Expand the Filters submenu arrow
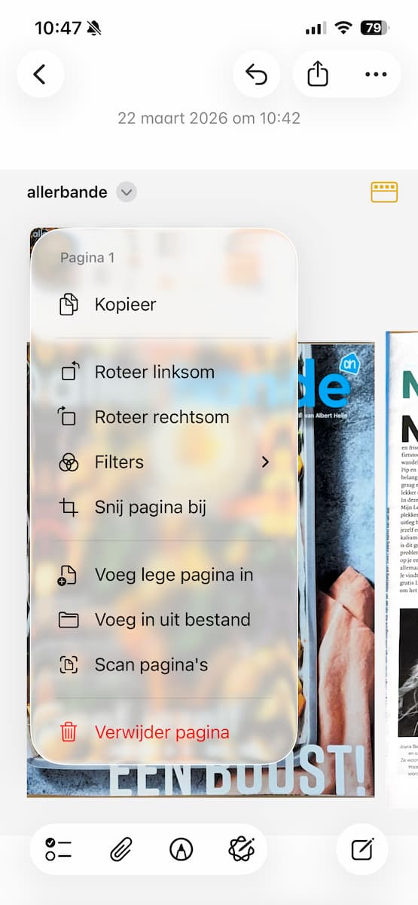418x905 pixels. (x=265, y=462)
